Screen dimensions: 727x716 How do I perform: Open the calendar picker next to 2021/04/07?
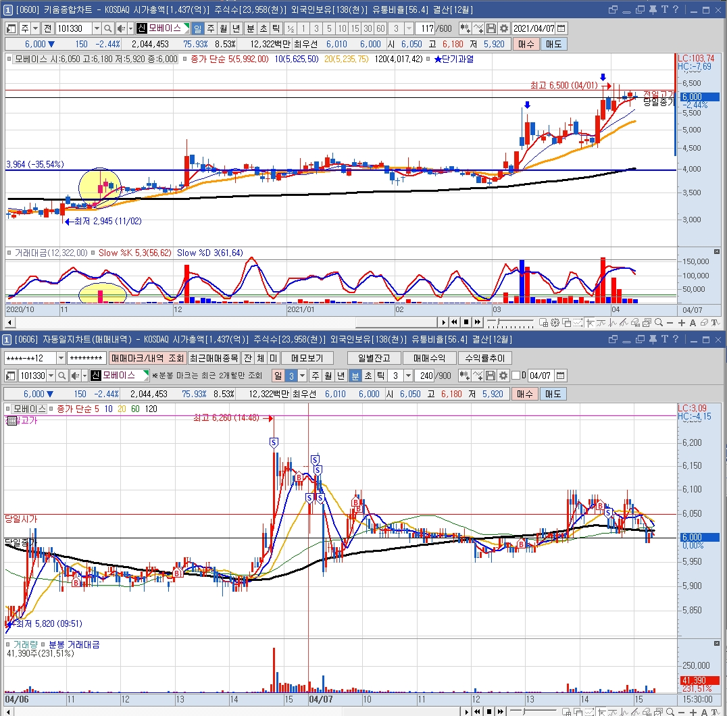561,29
